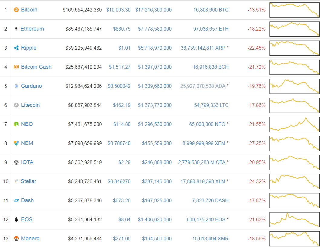View IOTA's price sparkline chart
This screenshot has height=247, width=320.
(295, 163)
